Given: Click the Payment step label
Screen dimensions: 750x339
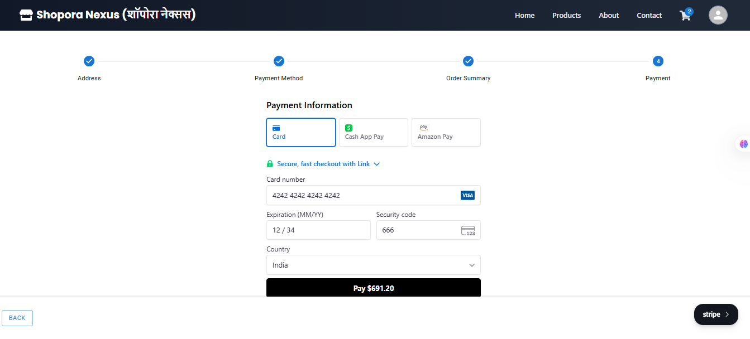Looking at the screenshot, I should point(658,78).
